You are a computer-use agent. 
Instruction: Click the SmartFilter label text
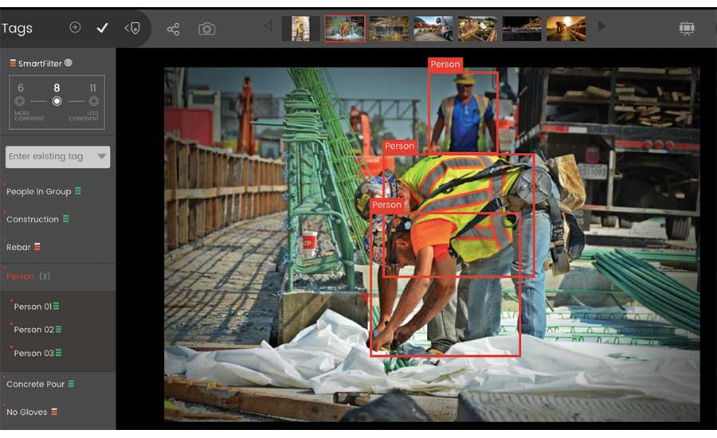click(x=40, y=64)
